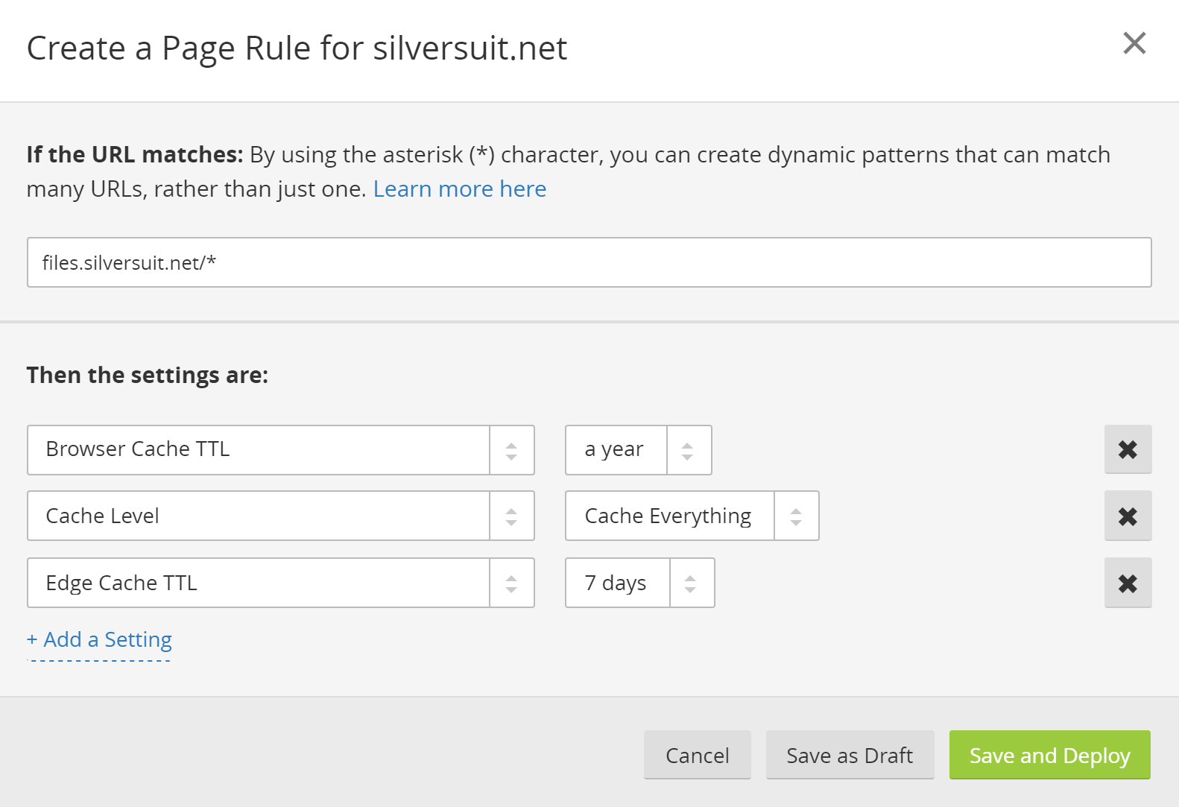Screen dimensions: 1179x807
Task: Open the 'Learn more here' link
Action: tap(459, 189)
